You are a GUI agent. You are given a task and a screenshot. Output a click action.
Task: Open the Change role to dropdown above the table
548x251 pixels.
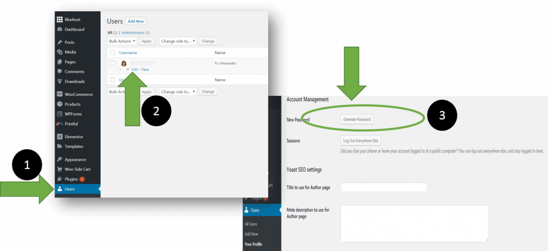pyautogui.click(x=178, y=41)
